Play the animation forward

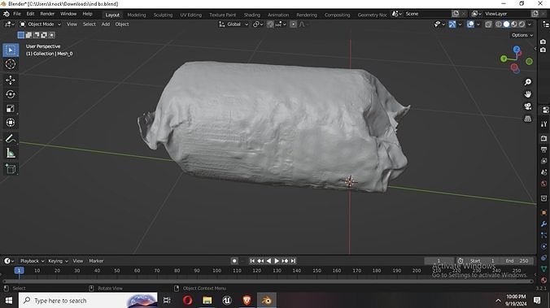click(x=277, y=261)
